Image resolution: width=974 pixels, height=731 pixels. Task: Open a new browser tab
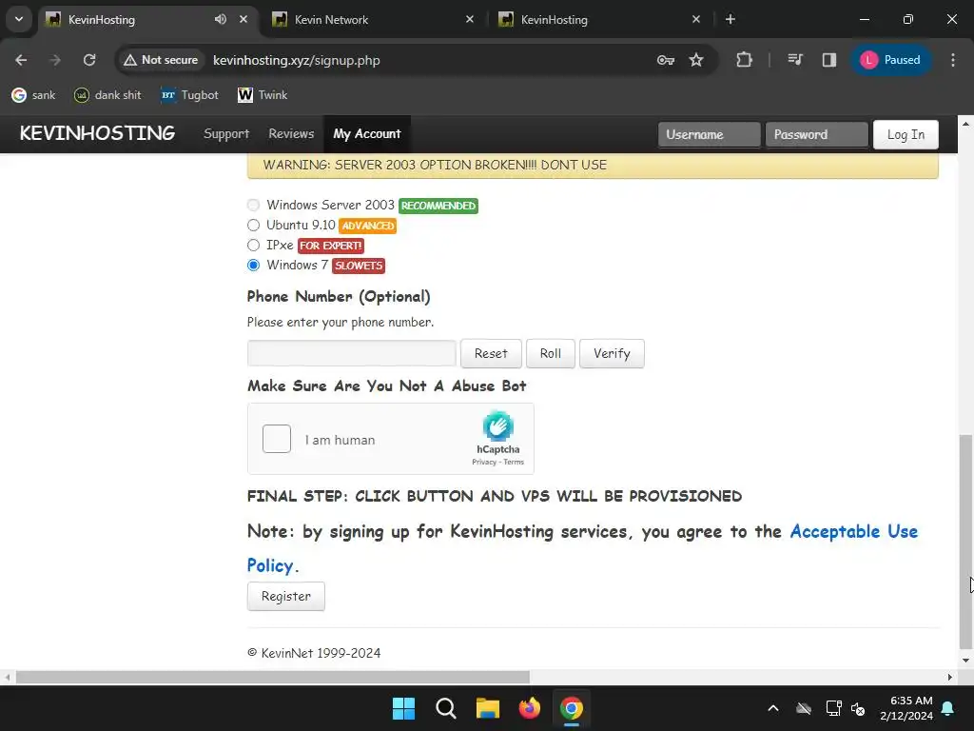click(730, 19)
